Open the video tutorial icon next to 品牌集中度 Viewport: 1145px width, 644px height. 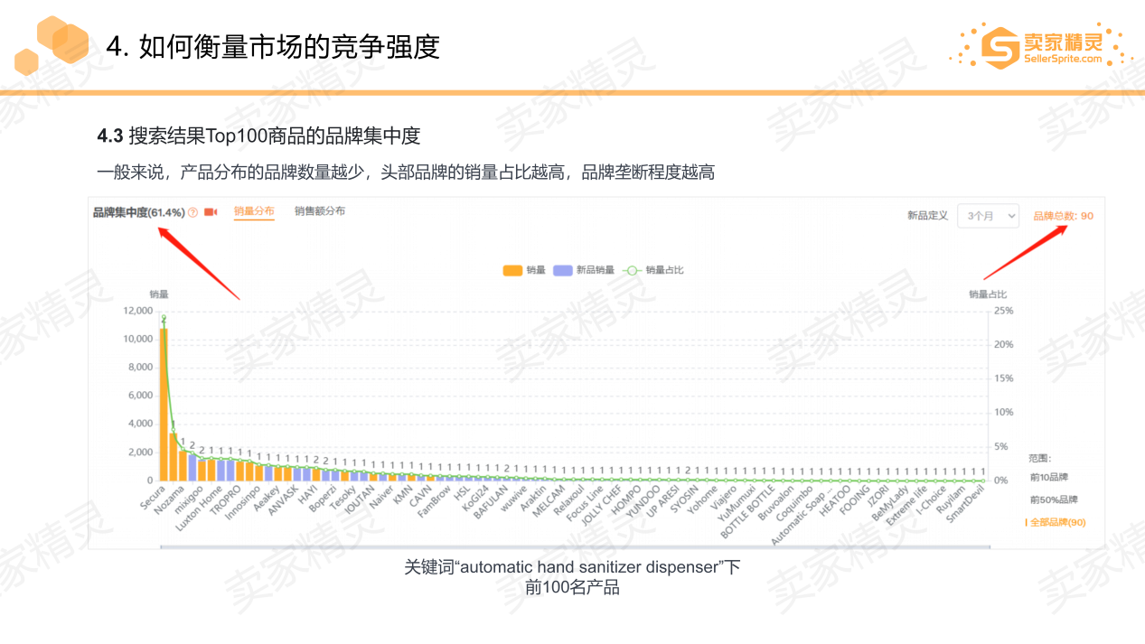coord(211,212)
